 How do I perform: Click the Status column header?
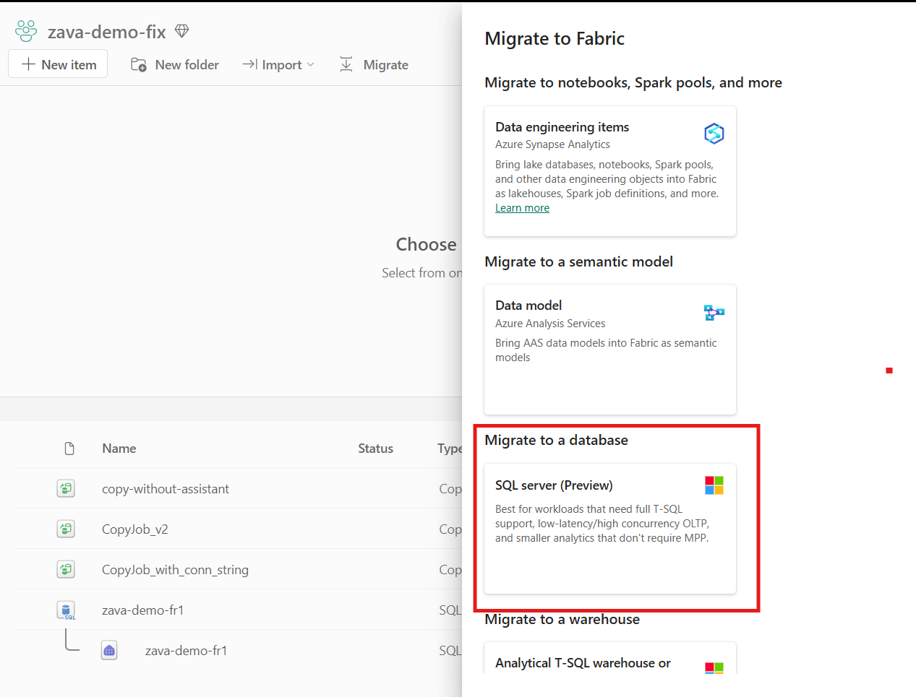tap(375, 448)
